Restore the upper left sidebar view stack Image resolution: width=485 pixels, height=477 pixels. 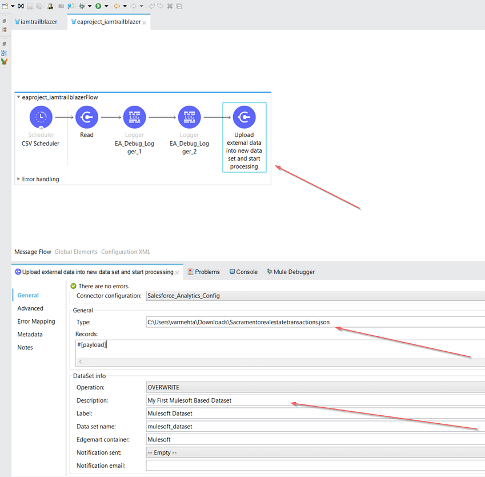5,21
